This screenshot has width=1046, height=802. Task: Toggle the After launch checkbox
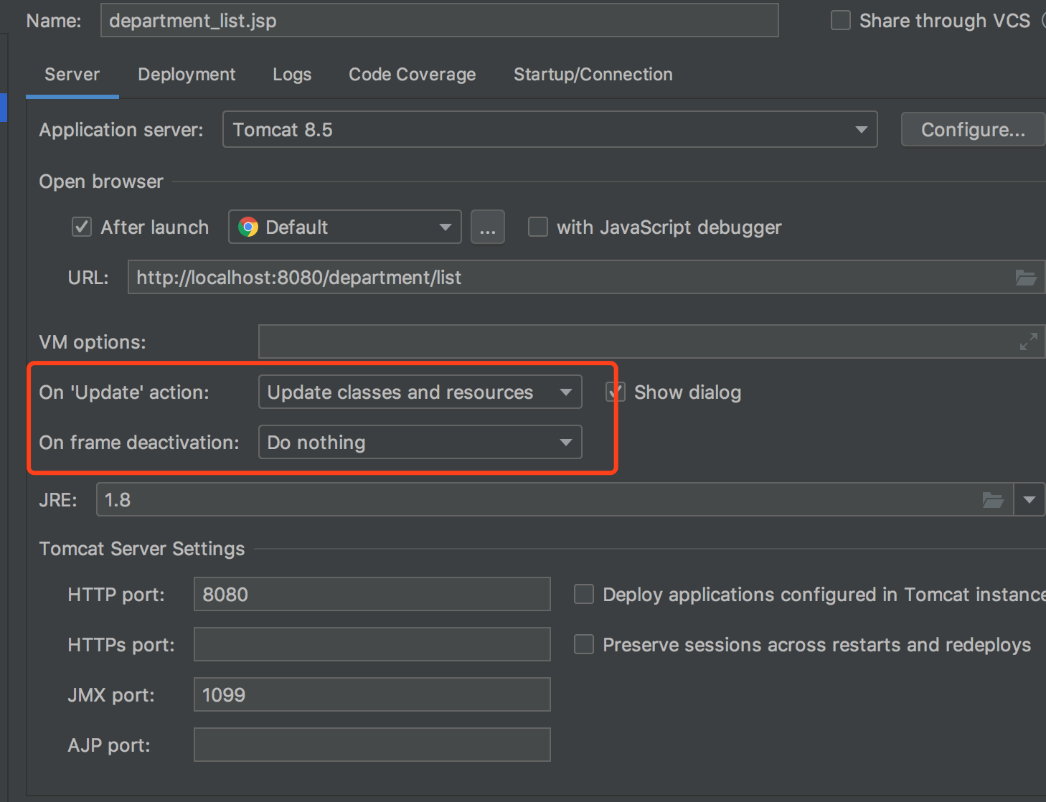(x=82, y=227)
